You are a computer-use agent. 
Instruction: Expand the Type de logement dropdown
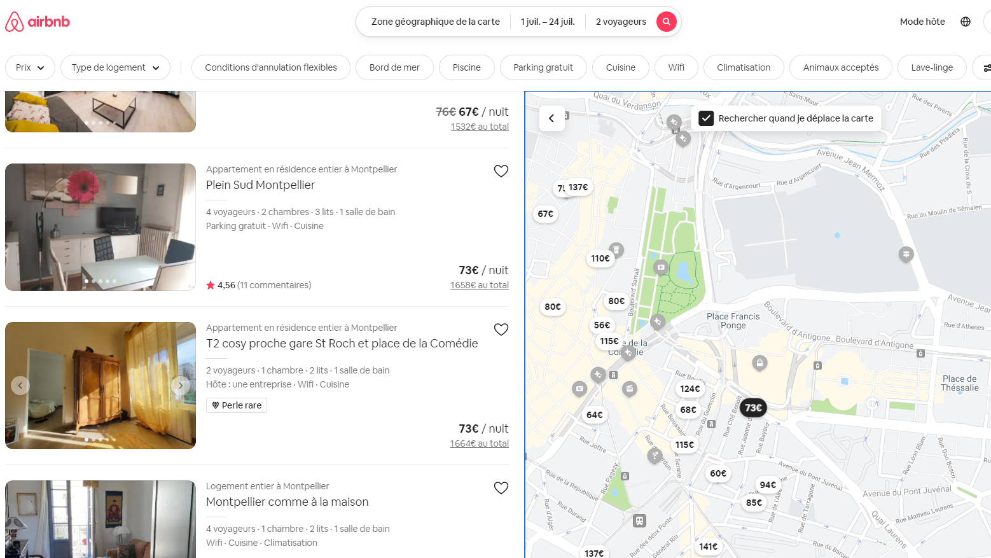tap(115, 67)
